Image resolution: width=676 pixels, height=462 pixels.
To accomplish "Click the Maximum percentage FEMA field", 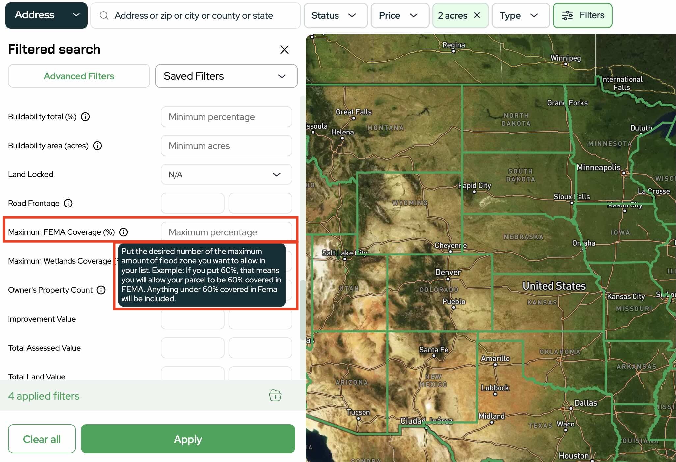I will pyautogui.click(x=226, y=232).
